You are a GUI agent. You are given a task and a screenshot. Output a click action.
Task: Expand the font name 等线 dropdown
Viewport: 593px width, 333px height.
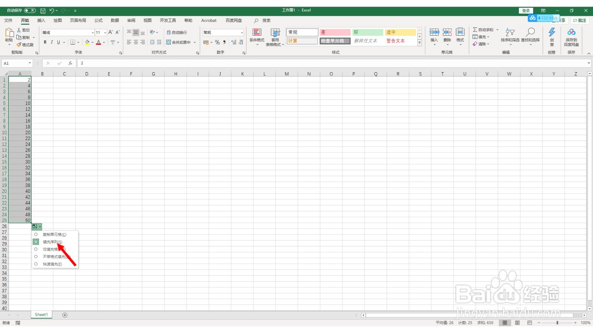tap(92, 33)
